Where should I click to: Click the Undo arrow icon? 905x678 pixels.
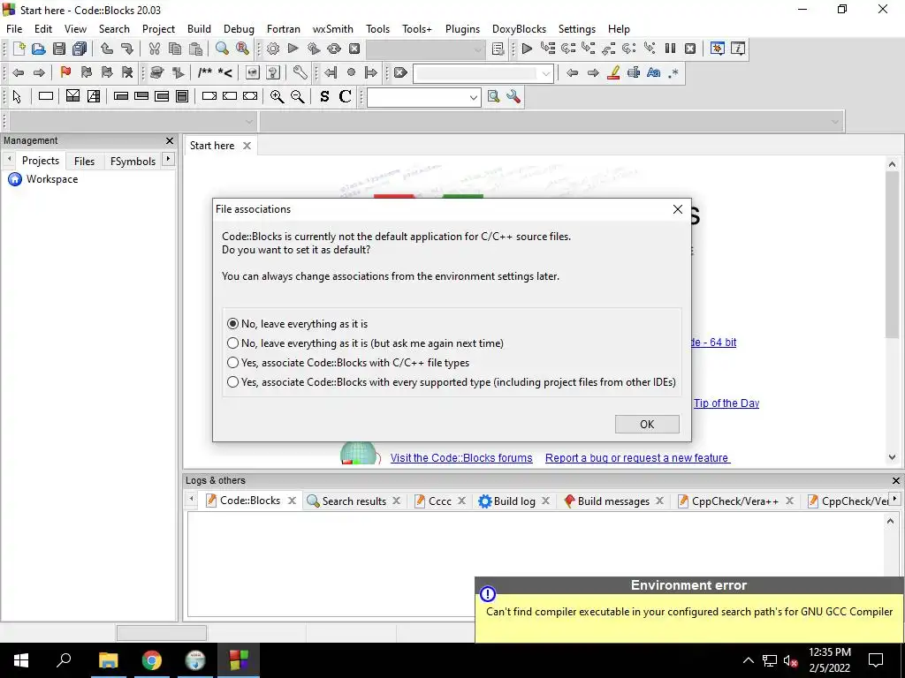coord(107,49)
